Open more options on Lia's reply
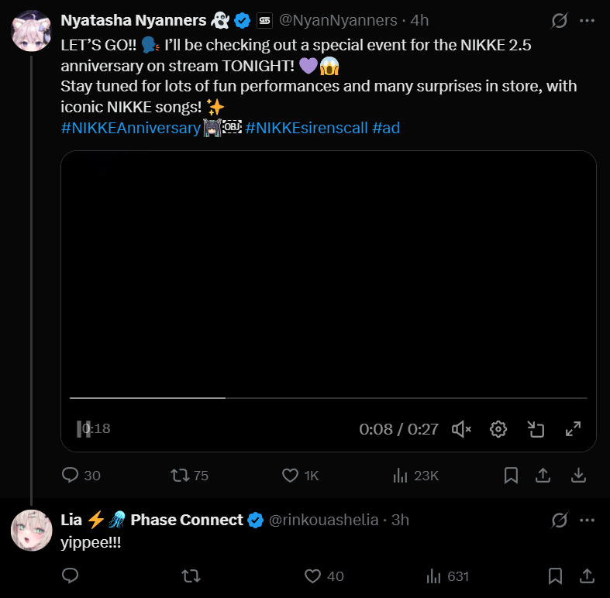This screenshot has height=598, width=610. 587,520
